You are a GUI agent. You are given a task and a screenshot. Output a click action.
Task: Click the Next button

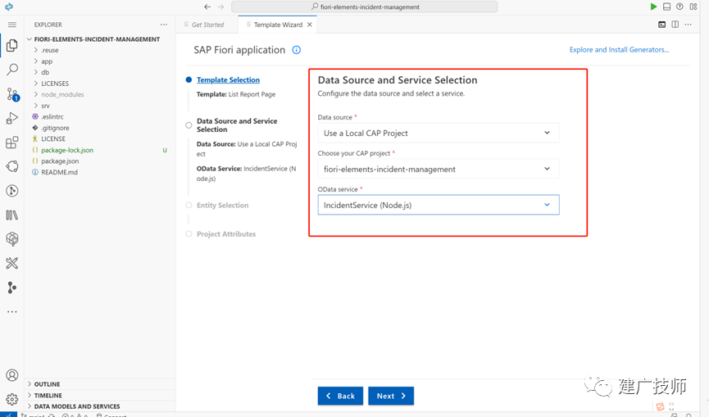pyautogui.click(x=391, y=396)
